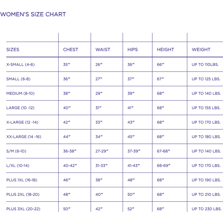Viewport: 223px width, 223px height.
Task: Click the L/XL (10-14) size label
Action: tap(18, 165)
